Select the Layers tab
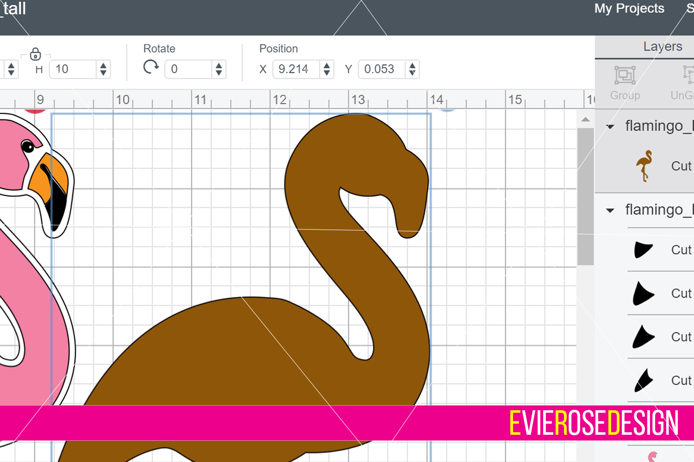The width and height of the screenshot is (694, 462). (x=663, y=46)
